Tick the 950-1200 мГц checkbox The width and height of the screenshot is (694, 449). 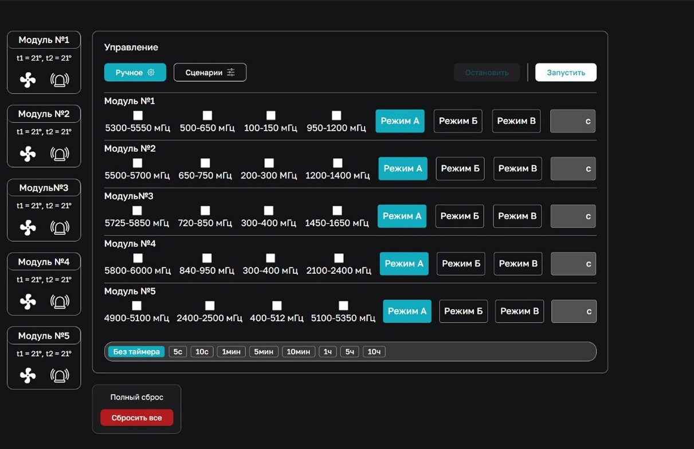point(336,116)
